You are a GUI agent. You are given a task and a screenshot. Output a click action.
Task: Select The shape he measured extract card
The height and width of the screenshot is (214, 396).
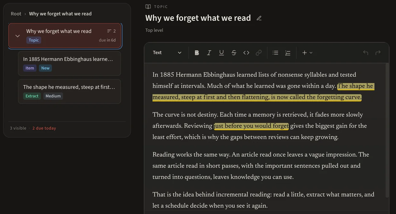tap(69, 91)
